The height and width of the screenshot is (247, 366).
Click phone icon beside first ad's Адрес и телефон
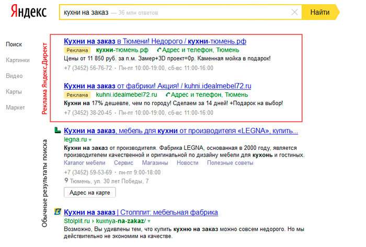click(159, 50)
